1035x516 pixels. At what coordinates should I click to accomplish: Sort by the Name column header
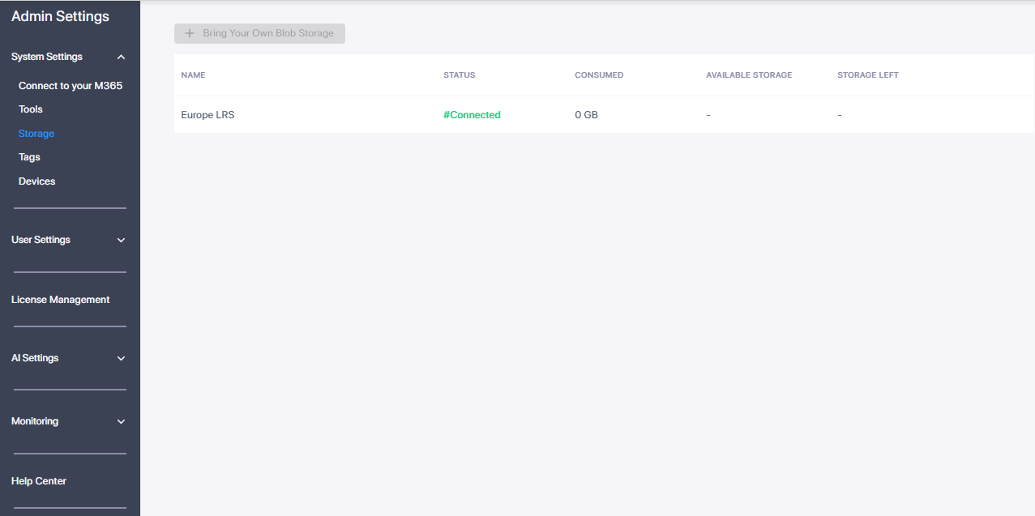[x=193, y=75]
